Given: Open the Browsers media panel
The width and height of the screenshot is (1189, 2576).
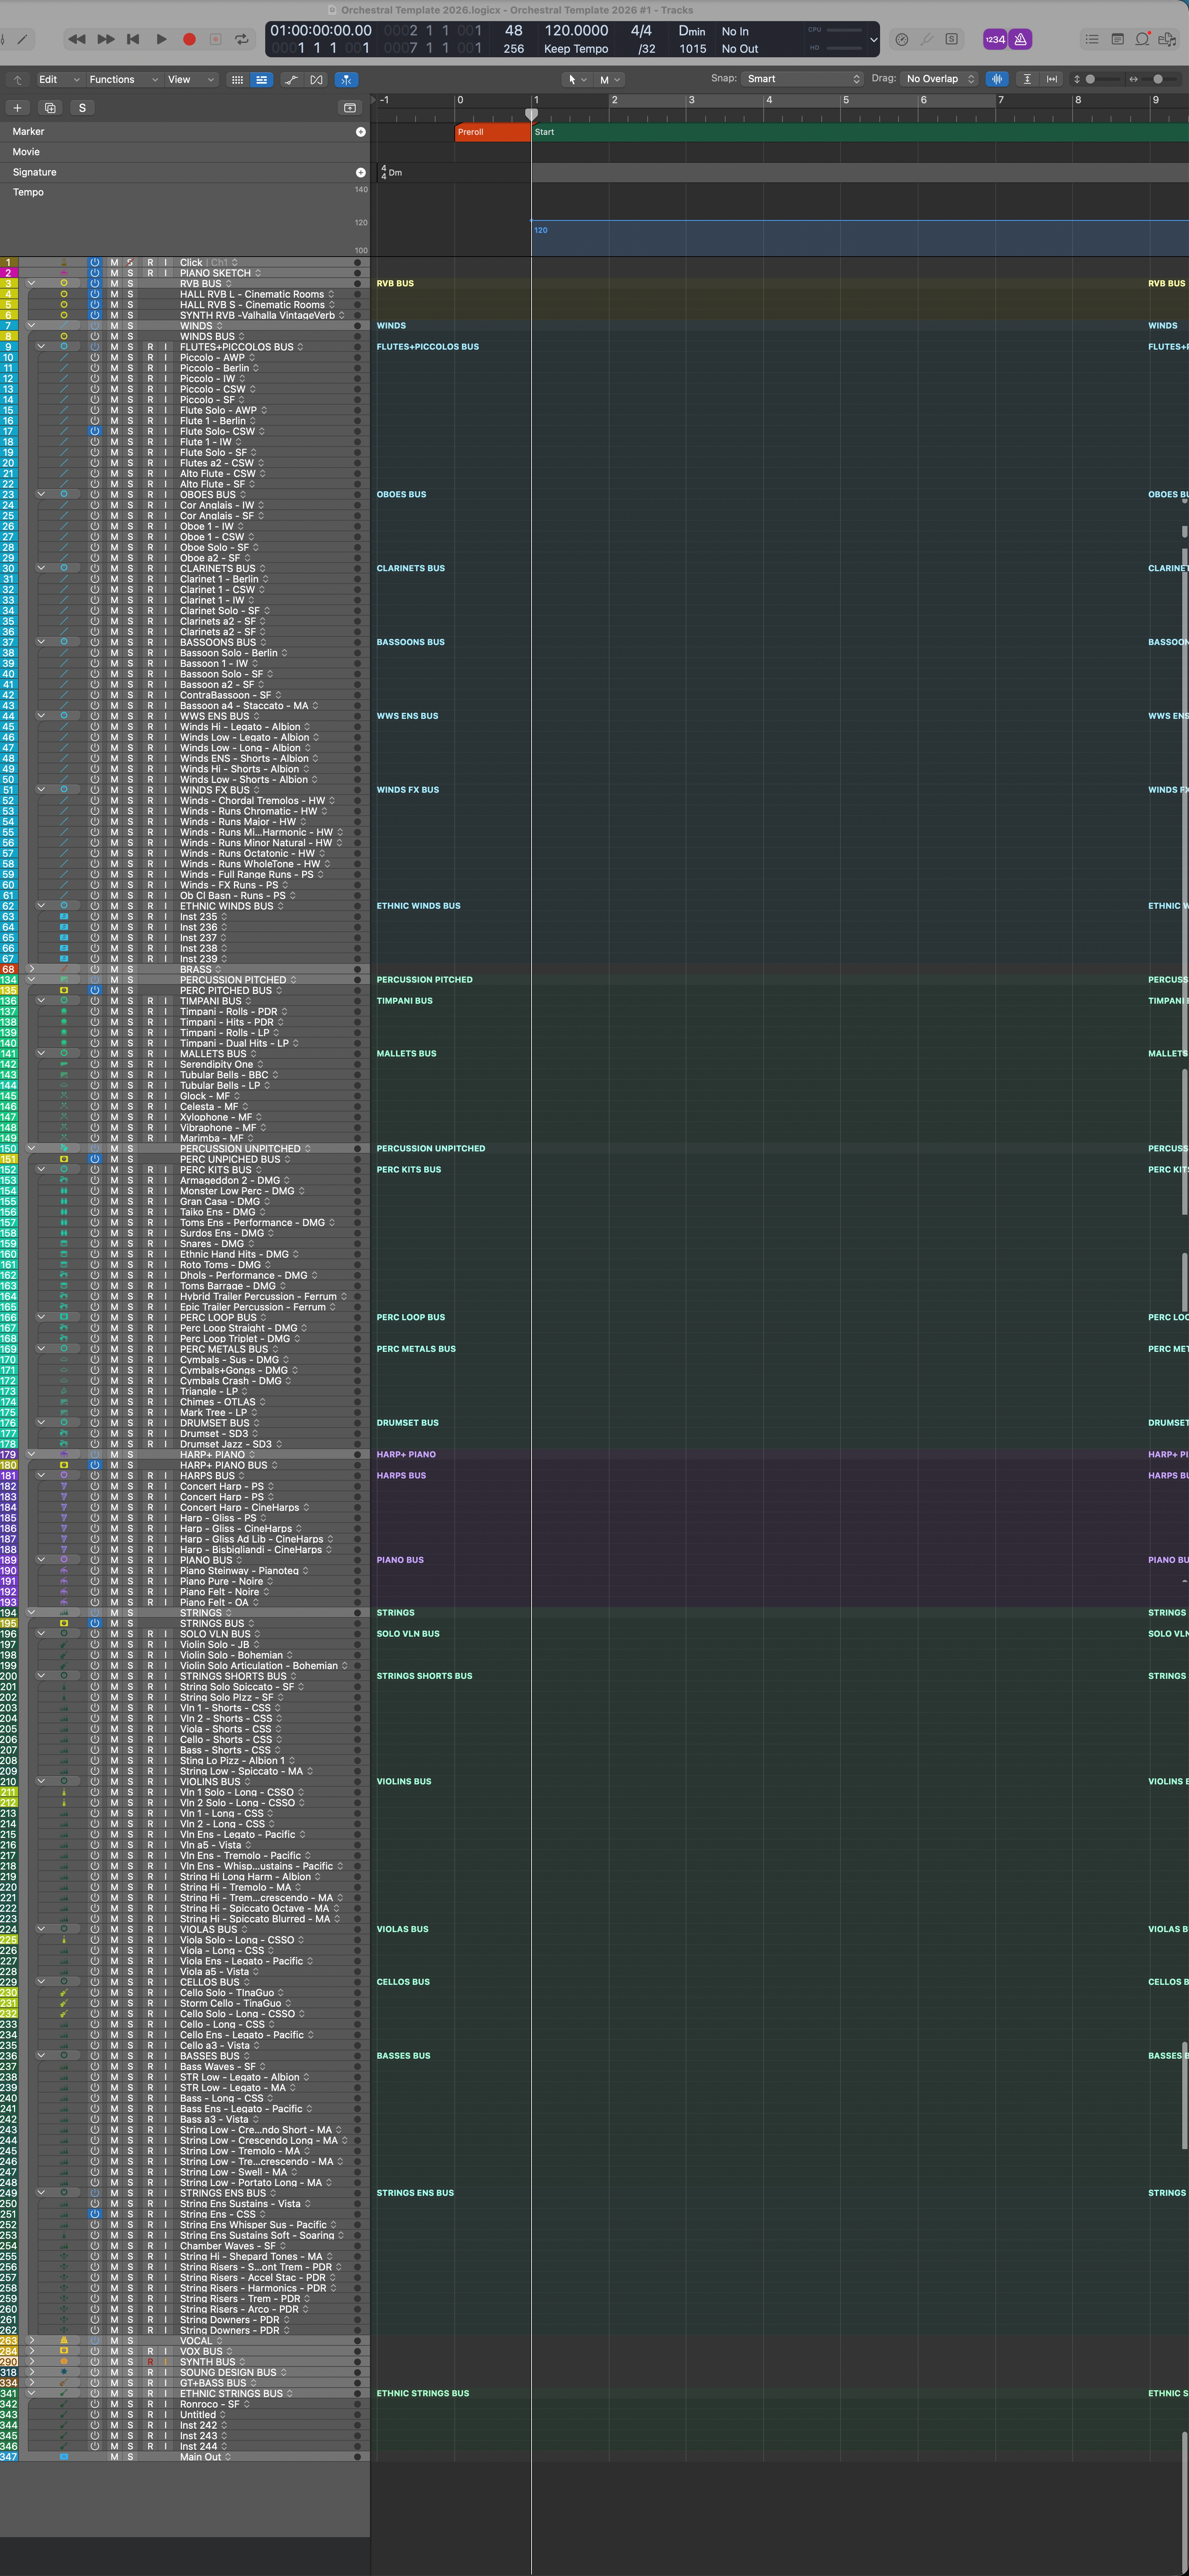Looking at the screenshot, I should point(1167,39).
